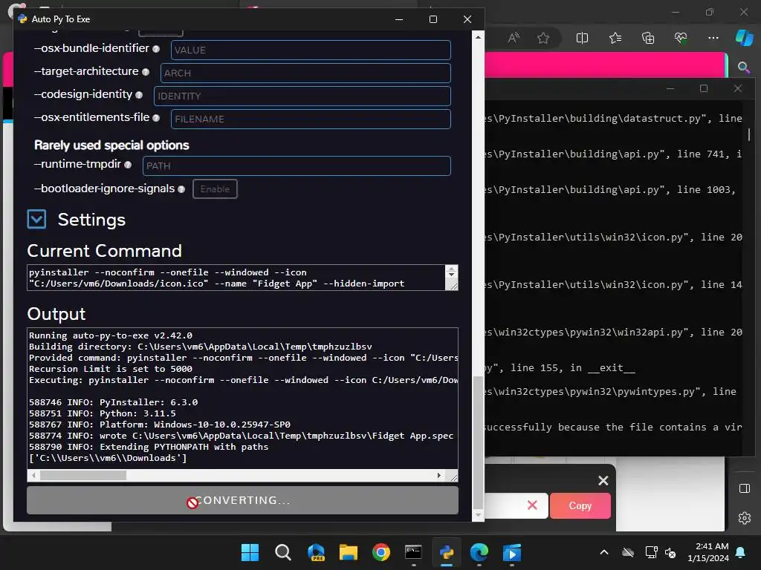Click the --codesign-identity help icon

[x=139, y=95]
